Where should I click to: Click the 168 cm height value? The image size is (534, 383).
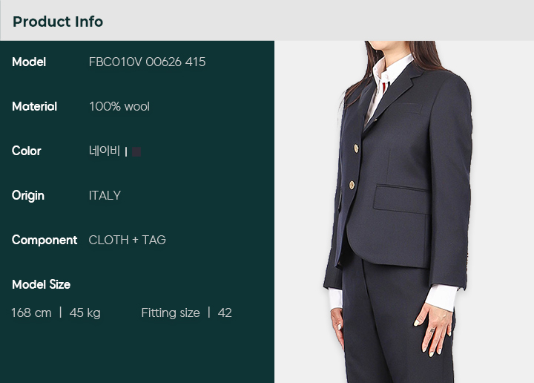point(31,312)
